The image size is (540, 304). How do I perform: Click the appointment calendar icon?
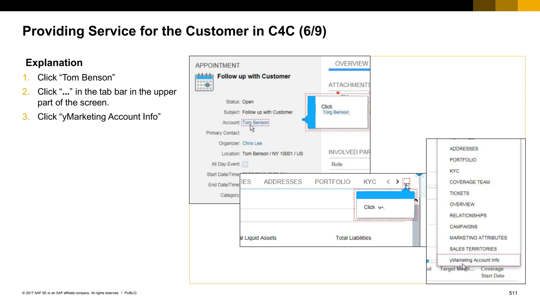[204, 82]
